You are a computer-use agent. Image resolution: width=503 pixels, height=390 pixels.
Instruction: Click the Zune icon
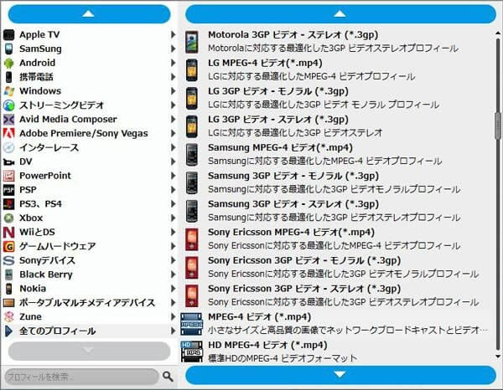click(x=9, y=316)
